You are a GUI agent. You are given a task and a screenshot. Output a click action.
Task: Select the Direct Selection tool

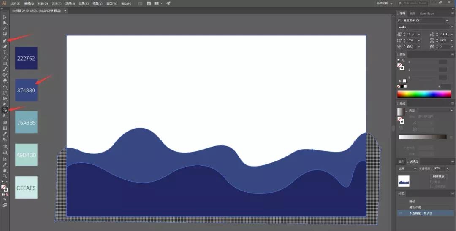5,23
